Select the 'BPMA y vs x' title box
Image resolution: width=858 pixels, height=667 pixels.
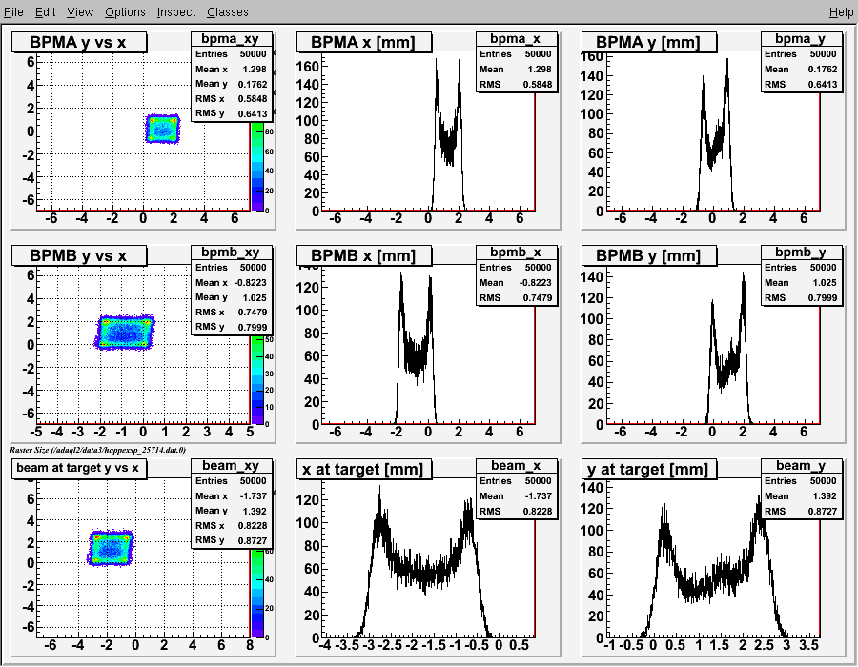79,42
